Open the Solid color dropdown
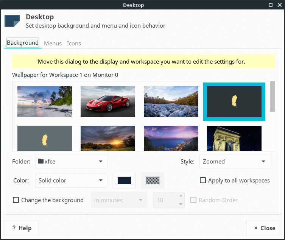Screen dimensions: 285x240 71,181
